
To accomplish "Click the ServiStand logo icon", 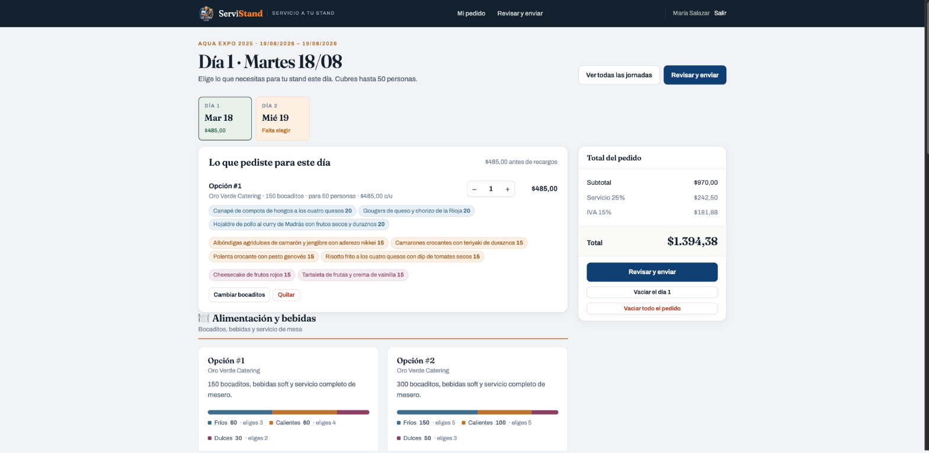I will pos(206,13).
